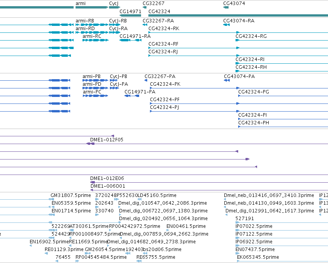Click the CG42324-RH transcript label
The width and height of the screenshot is (328, 263).
(x=251, y=67)
